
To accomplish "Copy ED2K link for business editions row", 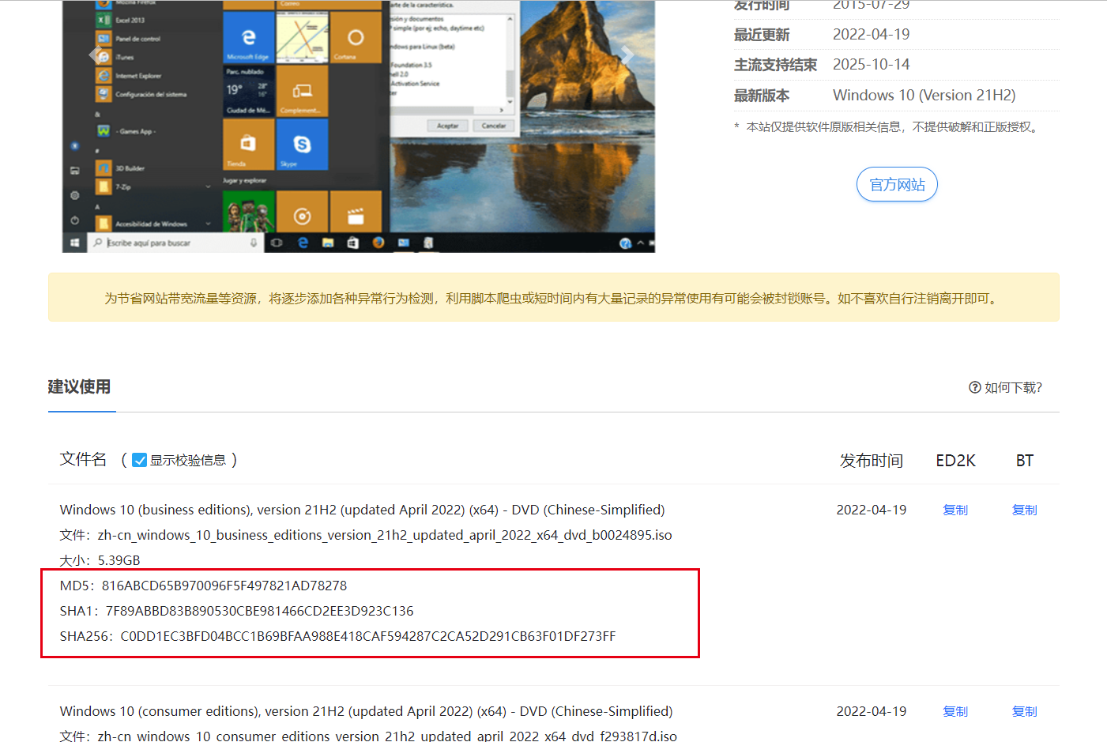I will point(955,510).
